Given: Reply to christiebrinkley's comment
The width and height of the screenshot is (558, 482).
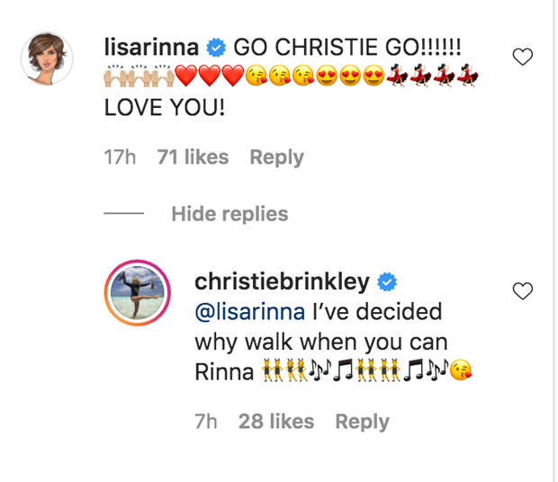Looking at the screenshot, I should click(362, 422).
